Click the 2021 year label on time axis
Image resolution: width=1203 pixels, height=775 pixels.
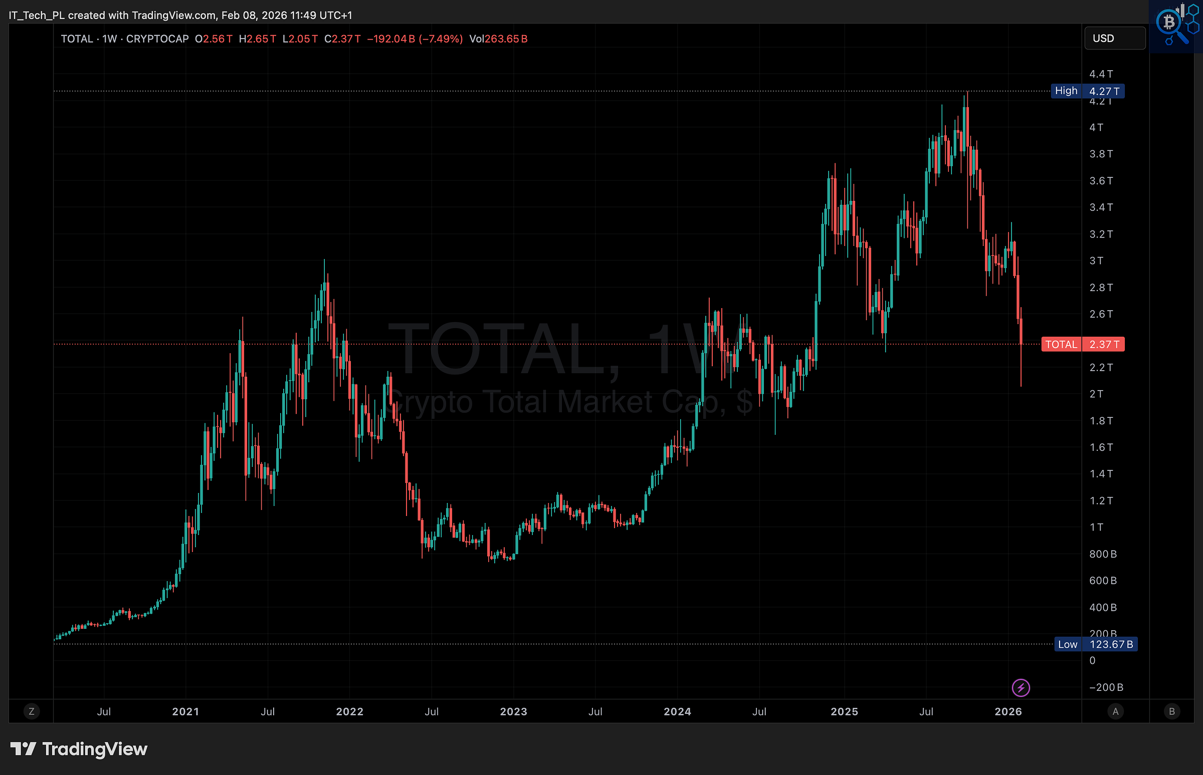(185, 711)
